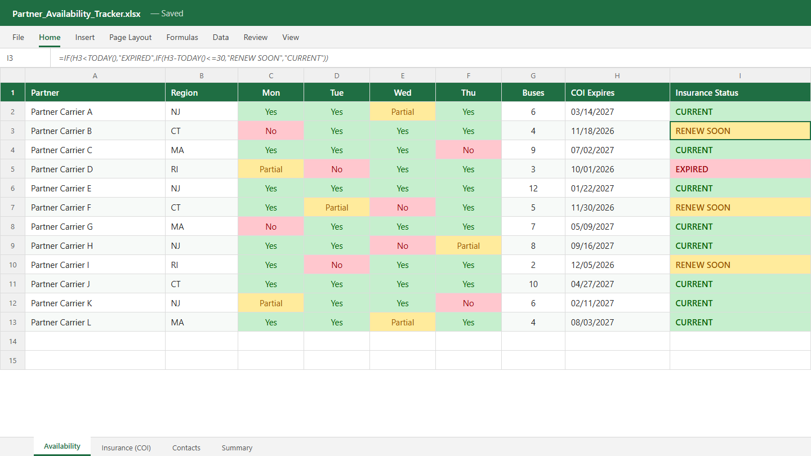Viewport: 811px width, 456px height.
Task: Select column I header
Action: click(741, 75)
